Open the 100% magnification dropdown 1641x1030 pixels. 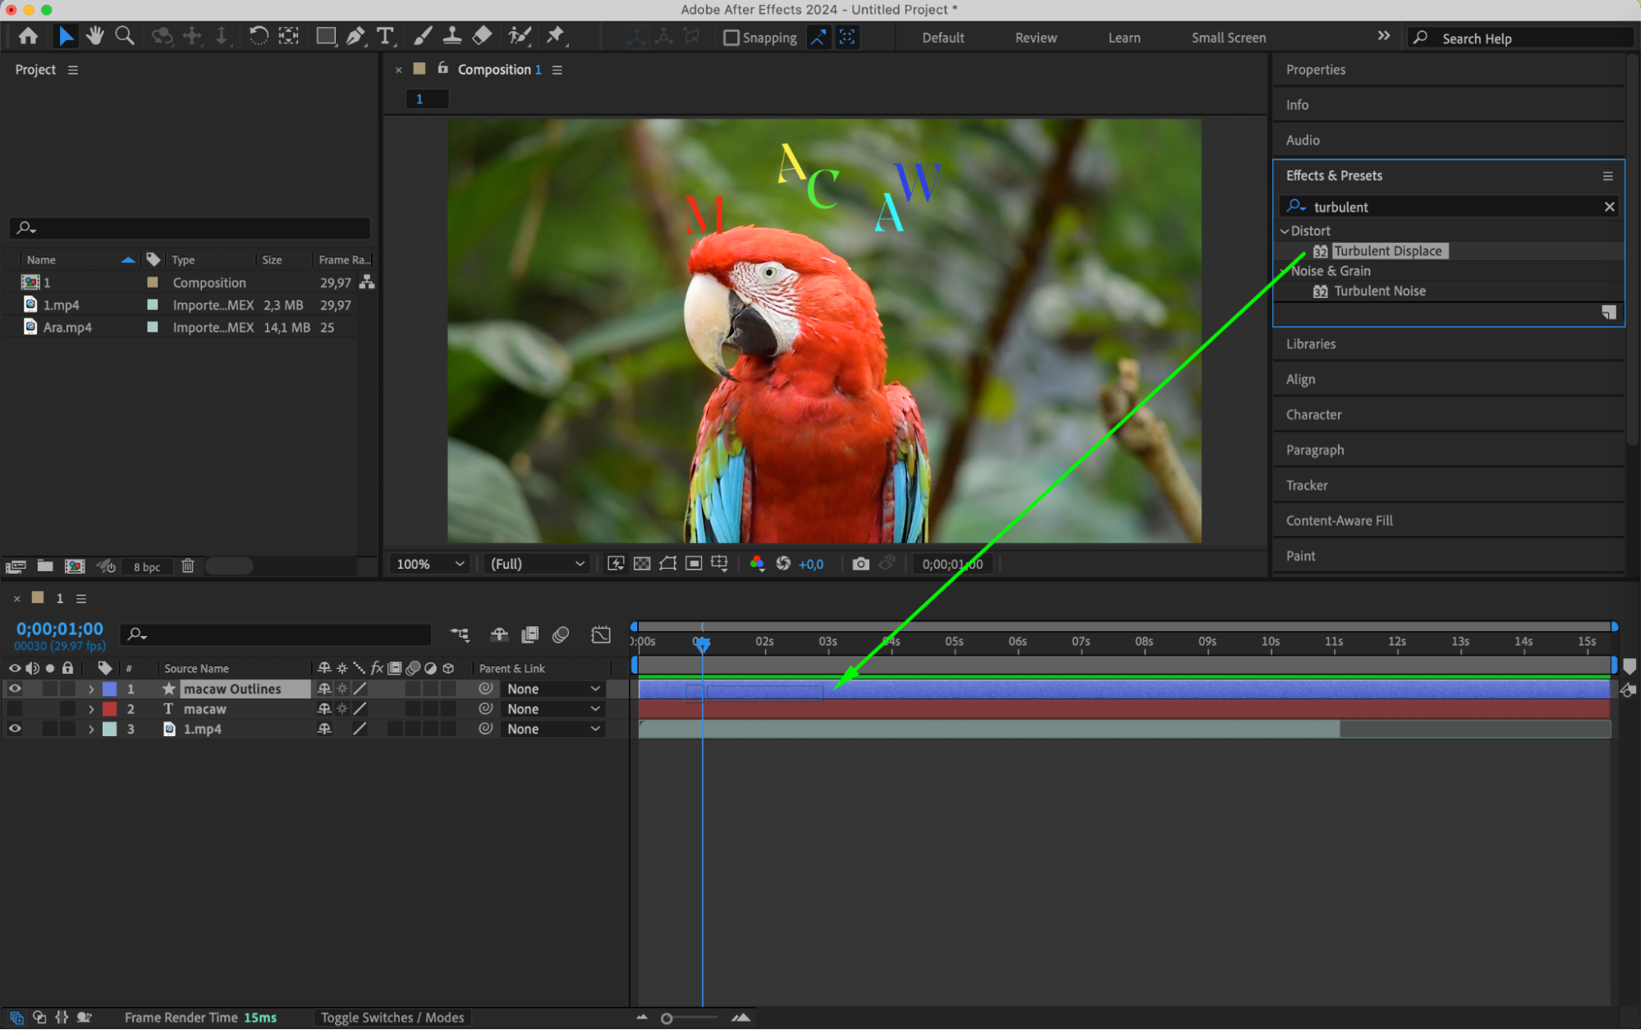coord(430,564)
